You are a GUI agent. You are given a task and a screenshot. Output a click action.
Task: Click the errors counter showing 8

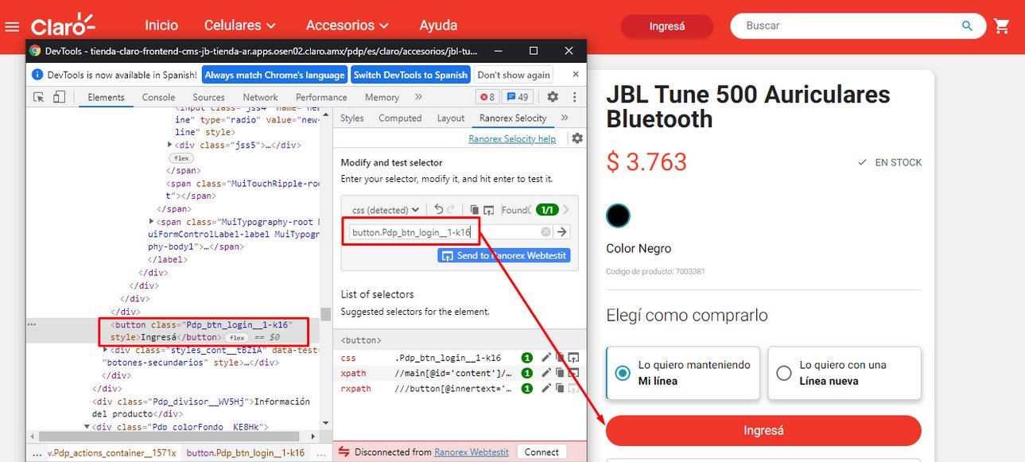pos(487,97)
